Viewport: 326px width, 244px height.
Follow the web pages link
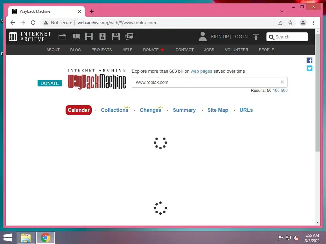tap(202, 71)
